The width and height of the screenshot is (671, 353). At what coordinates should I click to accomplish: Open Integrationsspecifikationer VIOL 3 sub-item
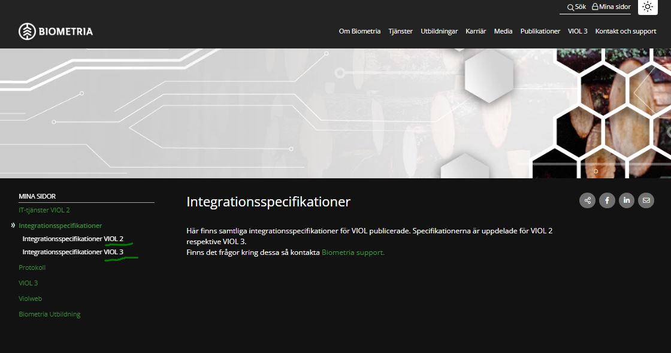(72, 252)
